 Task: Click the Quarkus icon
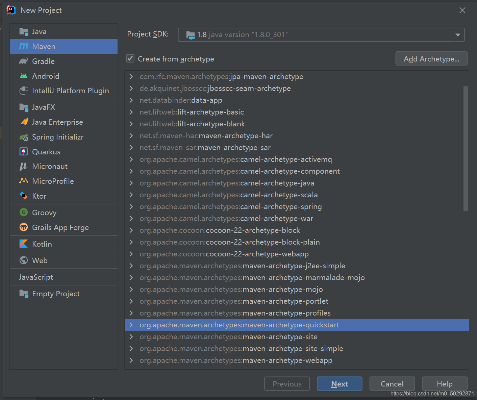click(x=24, y=152)
